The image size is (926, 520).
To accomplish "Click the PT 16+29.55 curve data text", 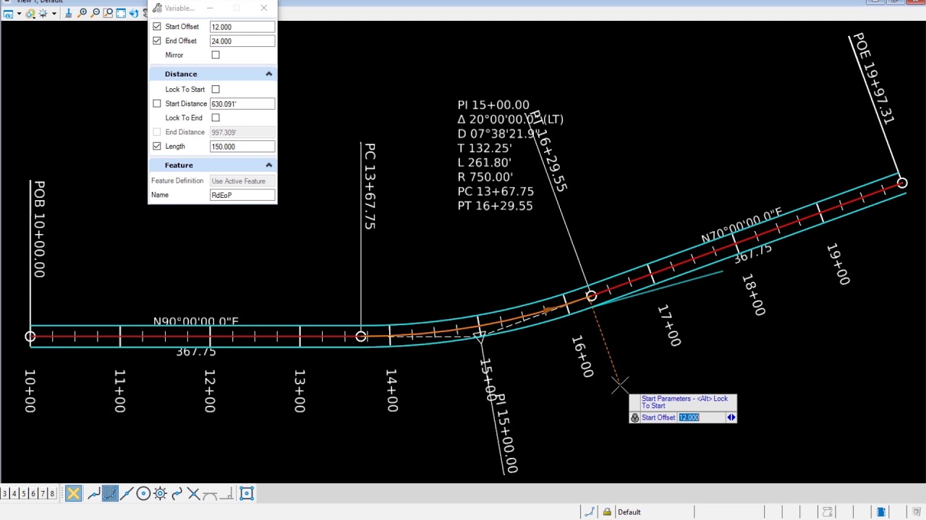I will (495, 206).
